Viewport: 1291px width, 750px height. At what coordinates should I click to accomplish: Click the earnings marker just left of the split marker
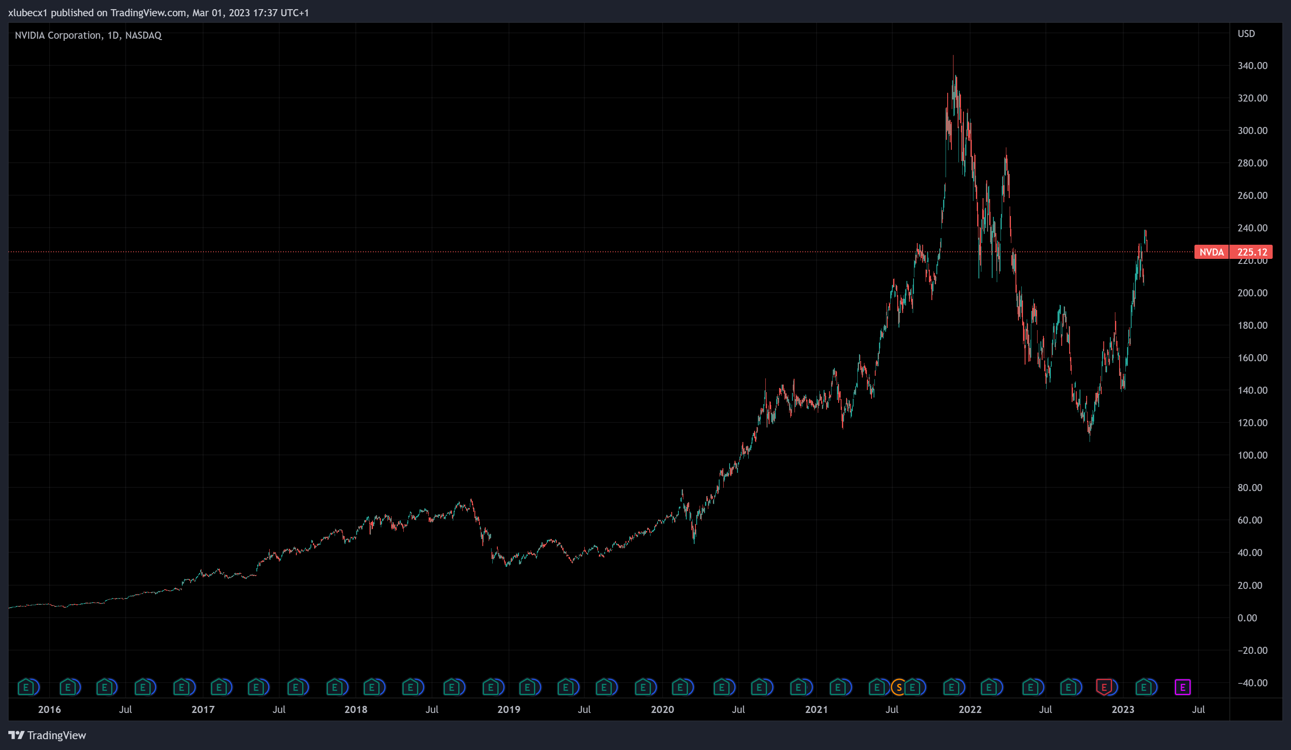coord(878,687)
